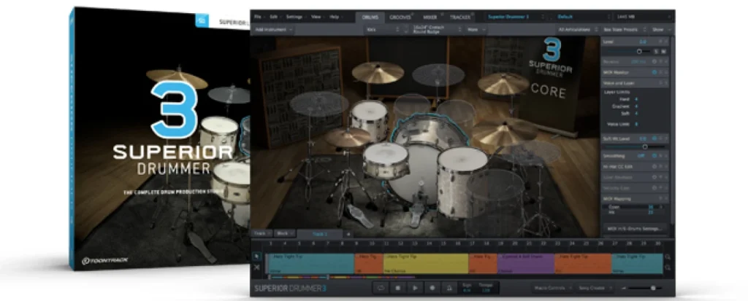Expand the Box State Presets dropdown
748x301 pixels.
click(622, 30)
